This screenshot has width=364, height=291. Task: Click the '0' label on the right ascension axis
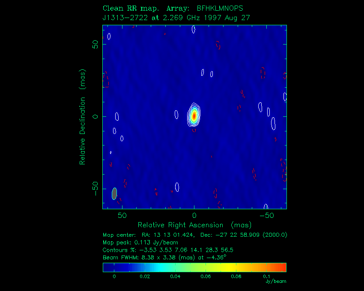[194, 216]
